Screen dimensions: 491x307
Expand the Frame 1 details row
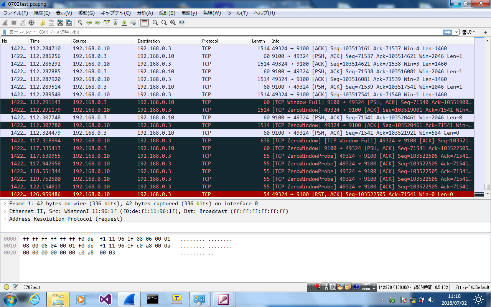(x=5, y=203)
